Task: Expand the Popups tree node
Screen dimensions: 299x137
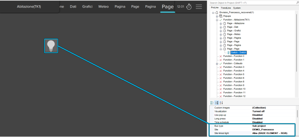Action: [x=217, y=16]
